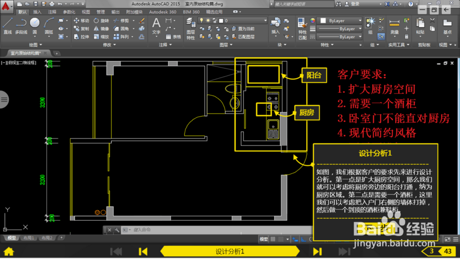Switch to the 布局1 layout tab
The height and width of the screenshot is (259, 460).
pyautogui.click(x=29, y=238)
